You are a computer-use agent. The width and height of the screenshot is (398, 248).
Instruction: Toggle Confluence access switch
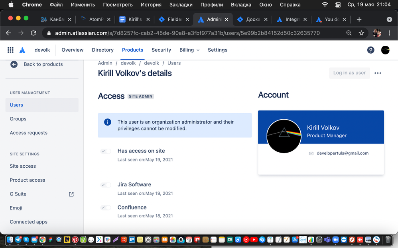click(106, 208)
